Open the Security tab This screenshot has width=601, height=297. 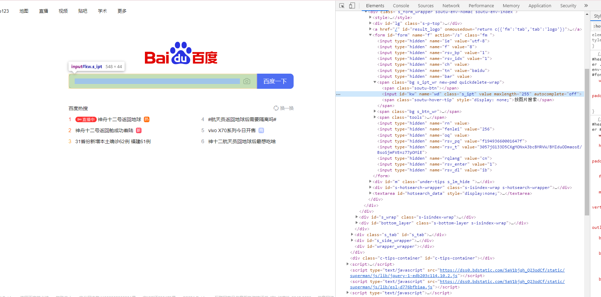568,6
